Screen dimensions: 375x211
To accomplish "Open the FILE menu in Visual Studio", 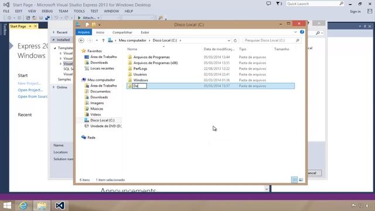I will (x=6, y=11).
